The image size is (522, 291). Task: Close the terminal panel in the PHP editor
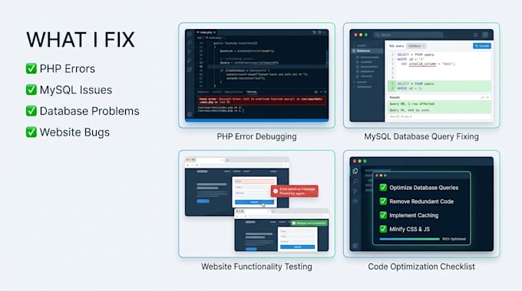point(325,92)
